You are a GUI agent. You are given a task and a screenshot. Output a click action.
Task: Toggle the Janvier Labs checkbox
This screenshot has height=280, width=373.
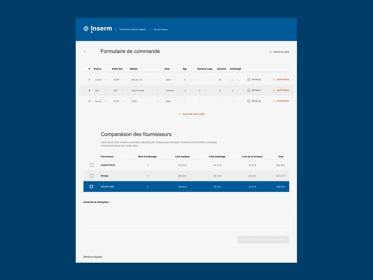tap(91, 187)
